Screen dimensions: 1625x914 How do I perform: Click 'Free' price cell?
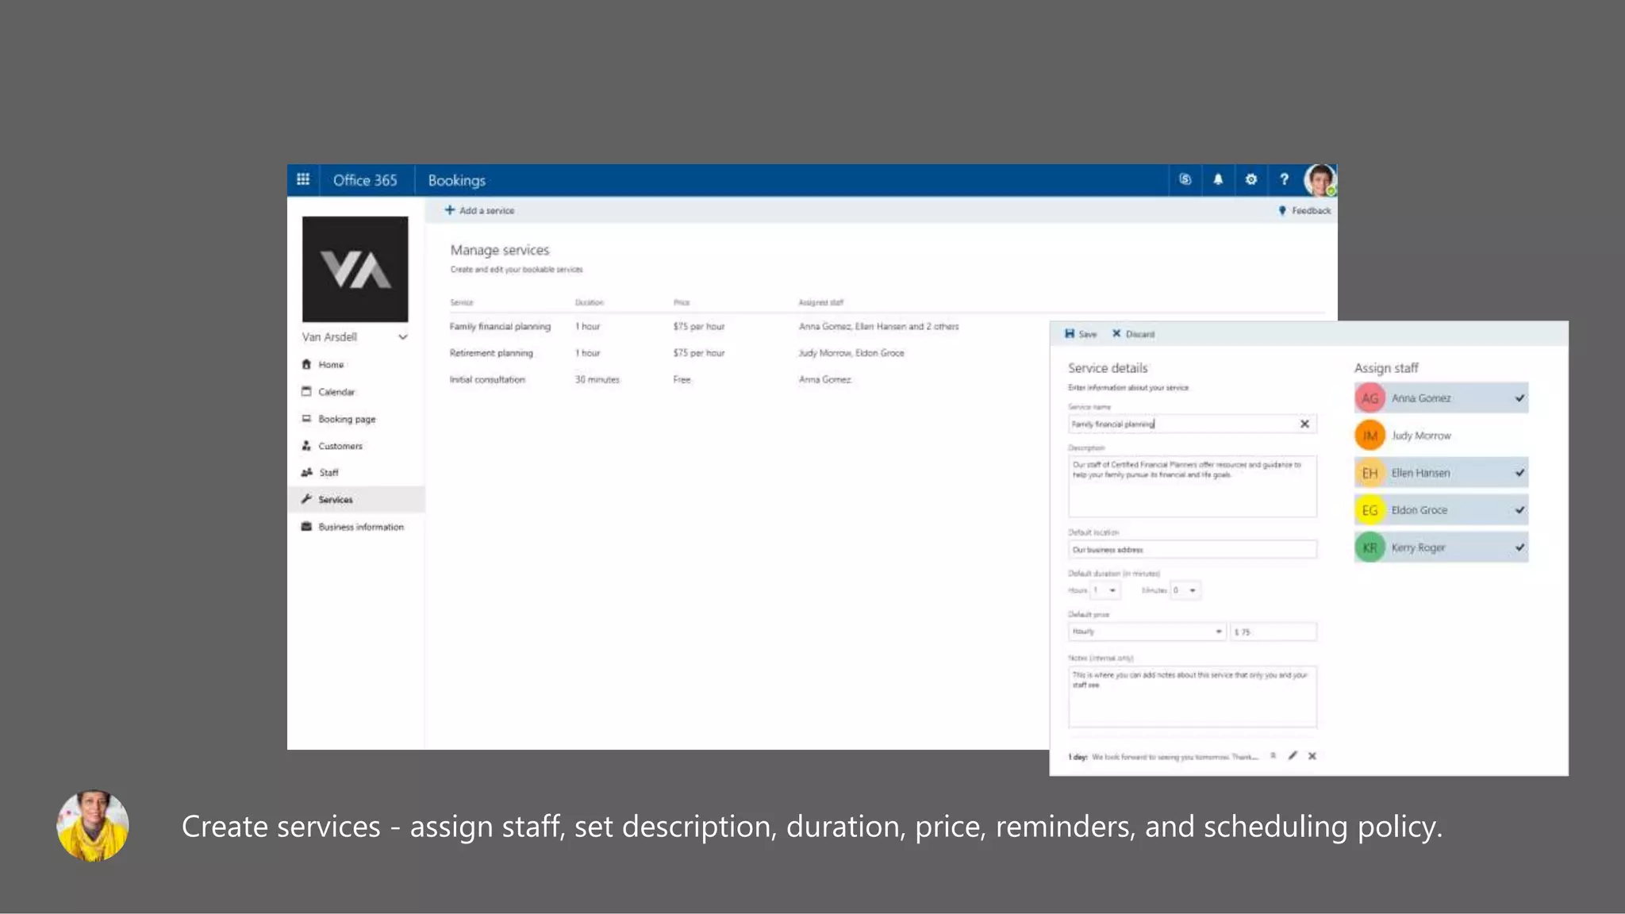pyautogui.click(x=682, y=380)
